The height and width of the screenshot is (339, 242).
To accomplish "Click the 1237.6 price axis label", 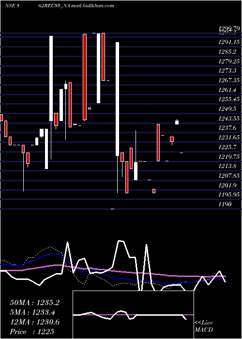I will (227, 128).
